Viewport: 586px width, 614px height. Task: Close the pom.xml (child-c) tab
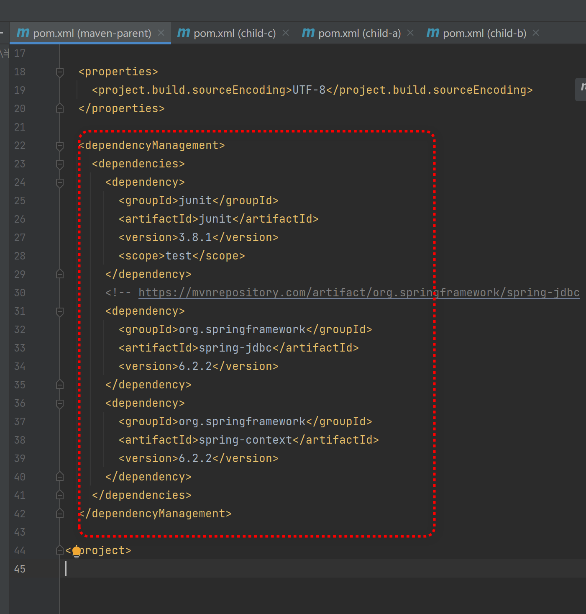click(x=286, y=33)
